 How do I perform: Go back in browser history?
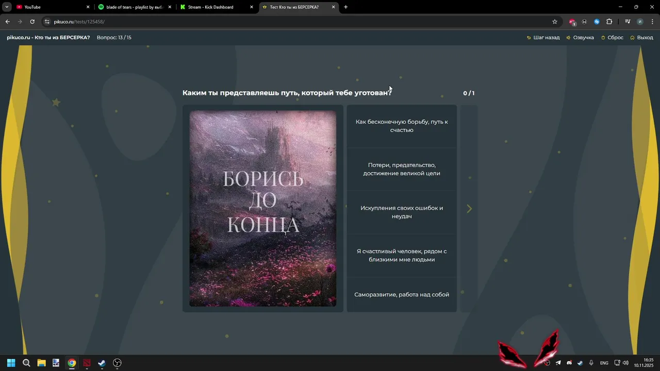(x=7, y=22)
